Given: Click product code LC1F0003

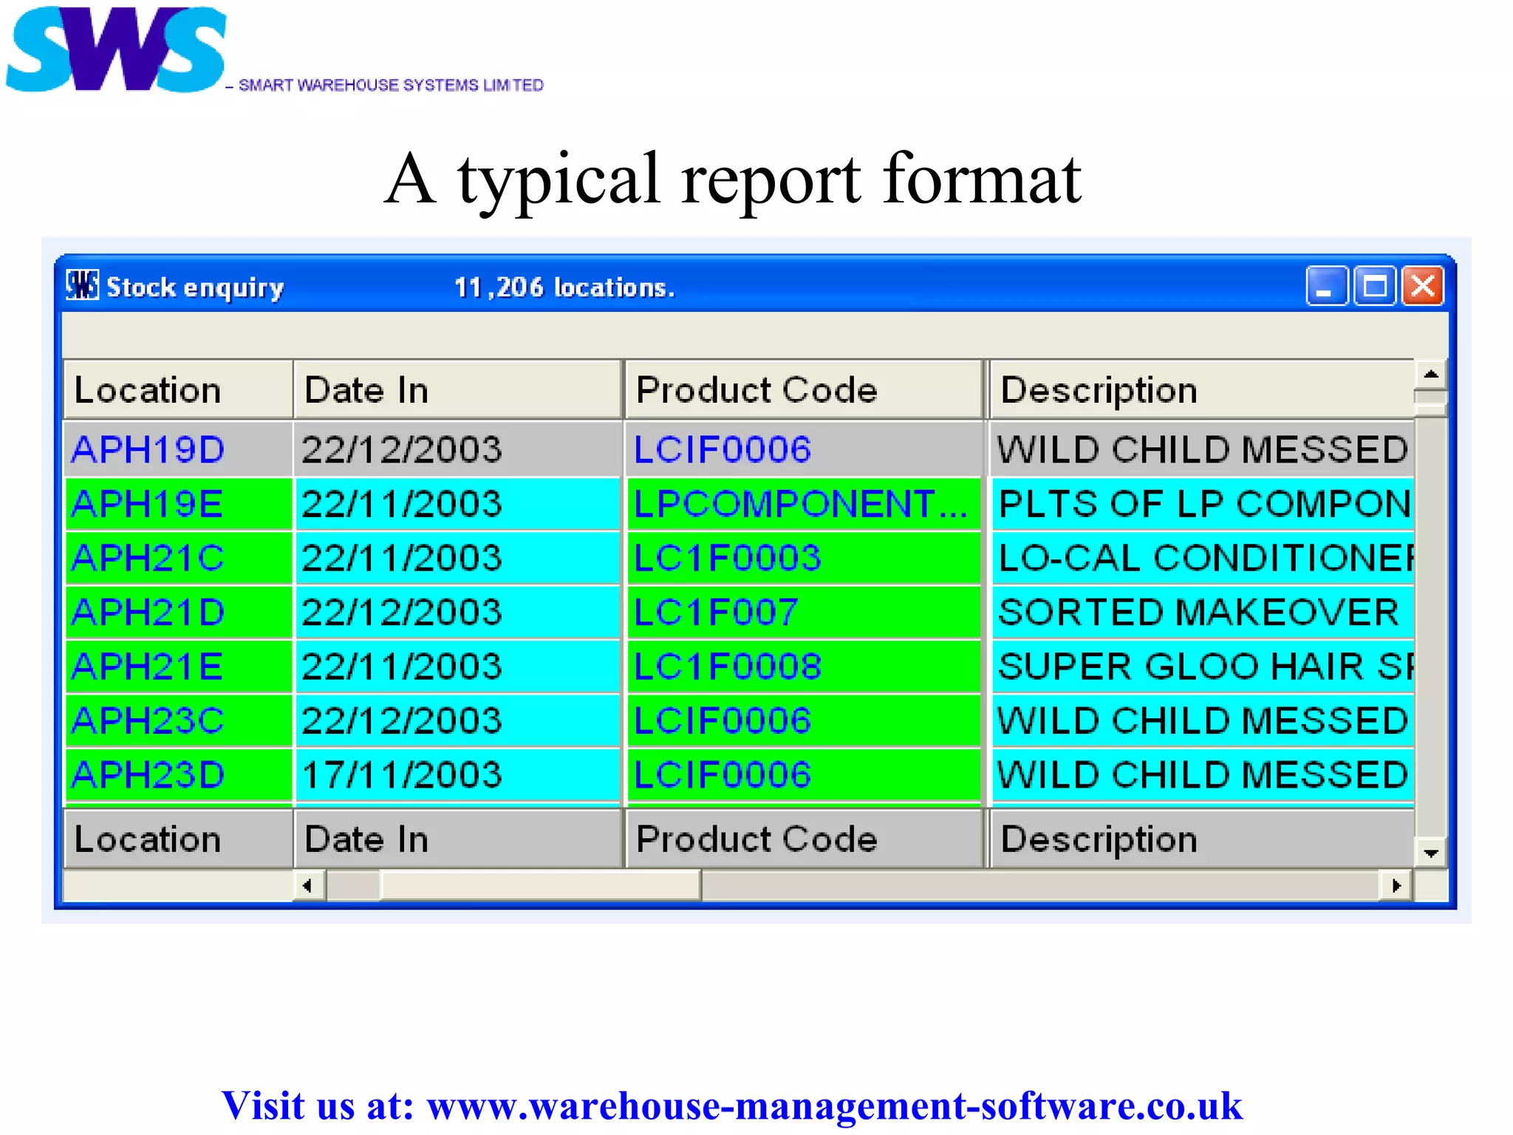Looking at the screenshot, I should 803,558.
